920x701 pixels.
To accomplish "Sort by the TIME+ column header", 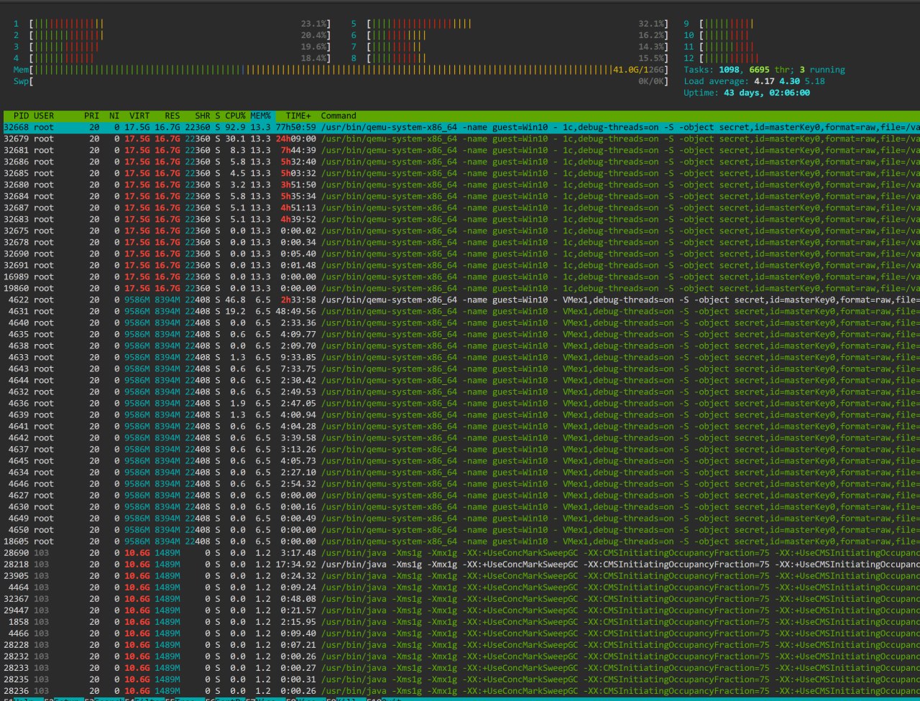I will pos(299,116).
